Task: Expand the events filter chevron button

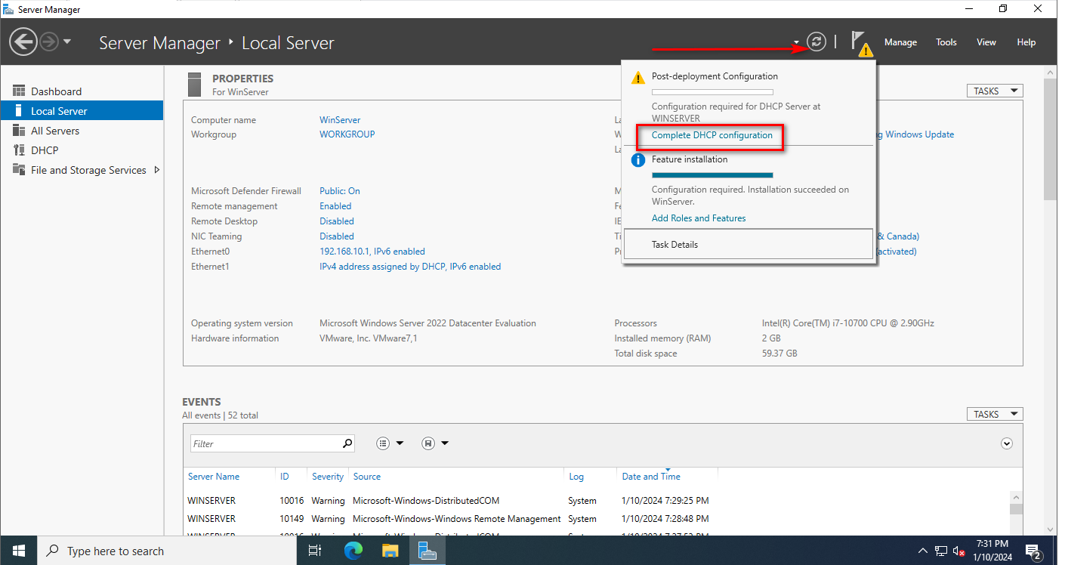Action: click(1006, 443)
